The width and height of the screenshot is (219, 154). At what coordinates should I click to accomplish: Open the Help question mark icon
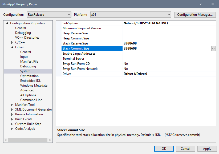201,4
